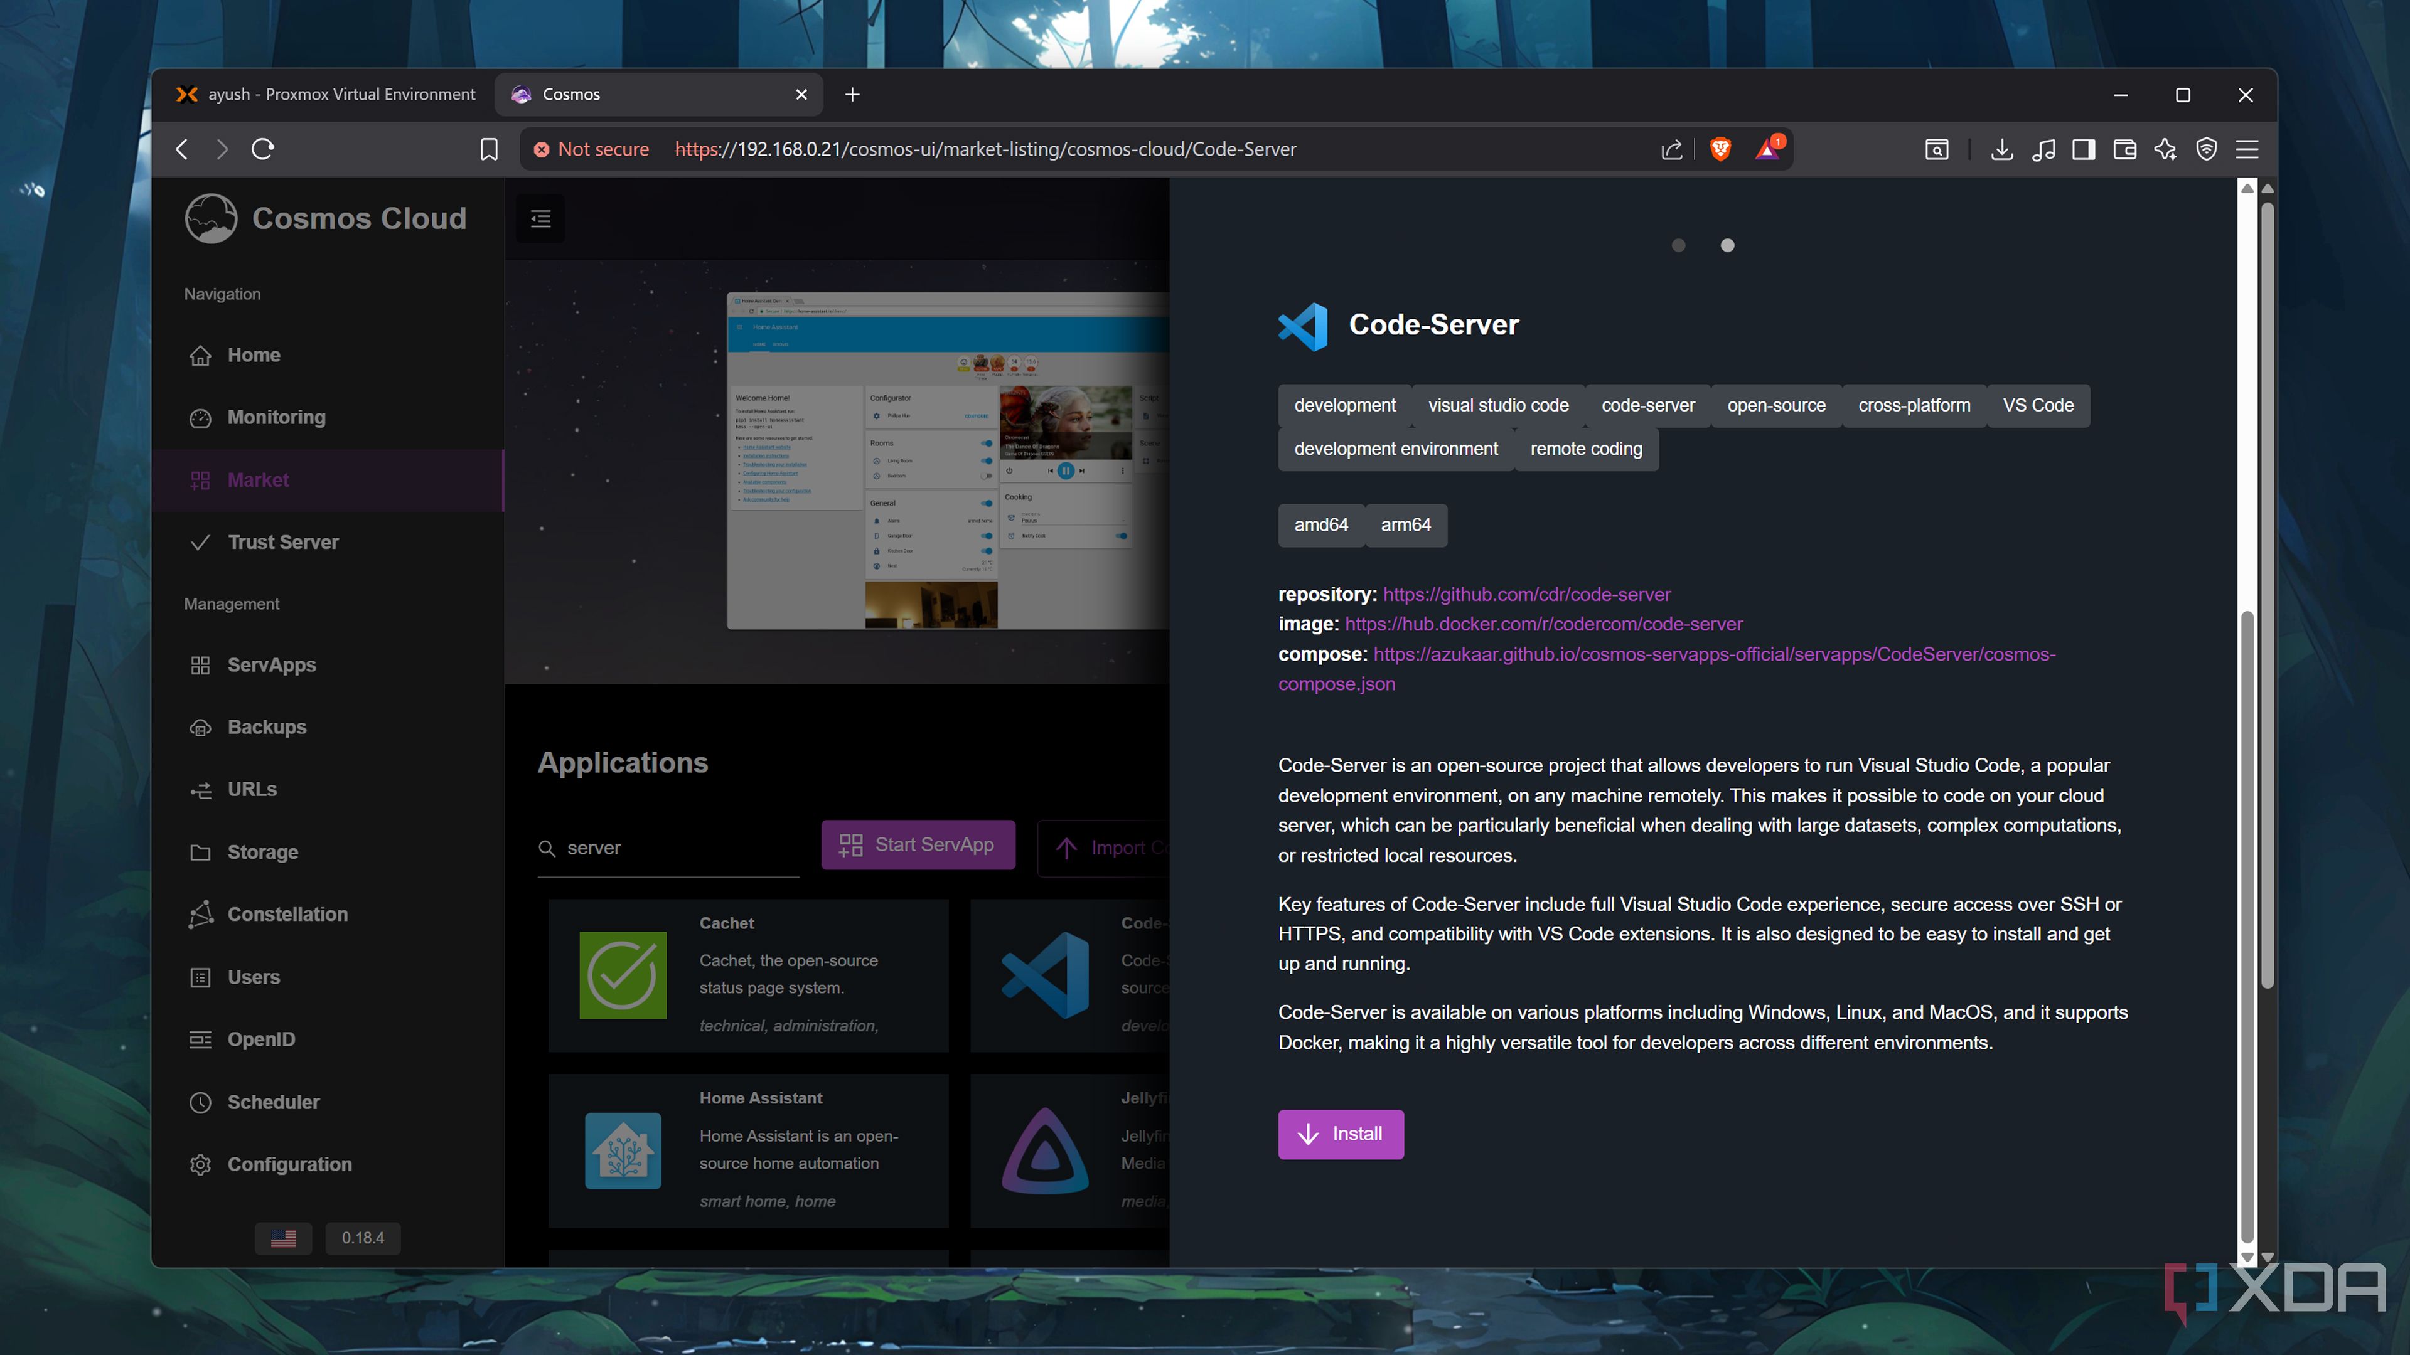Viewport: 2410px width, 1355px height.
Task: Click the browser downloads icon
Action: [x=2001, y=150]
